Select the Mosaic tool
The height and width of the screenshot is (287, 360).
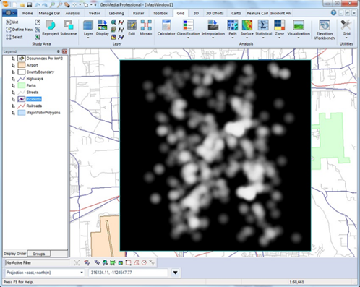146,27
